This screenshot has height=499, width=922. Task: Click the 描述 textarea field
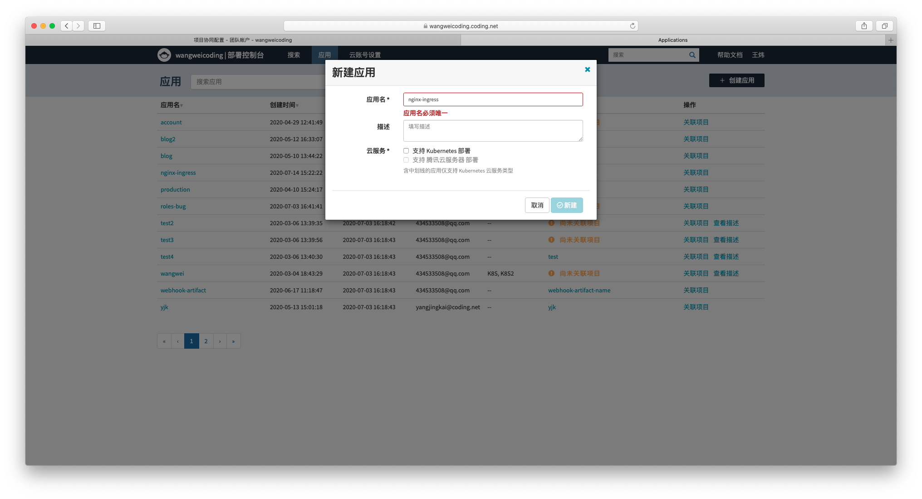pyautogui.click(x=493, y=131)
